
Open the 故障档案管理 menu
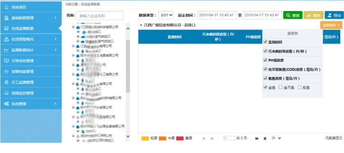[31, 72]
